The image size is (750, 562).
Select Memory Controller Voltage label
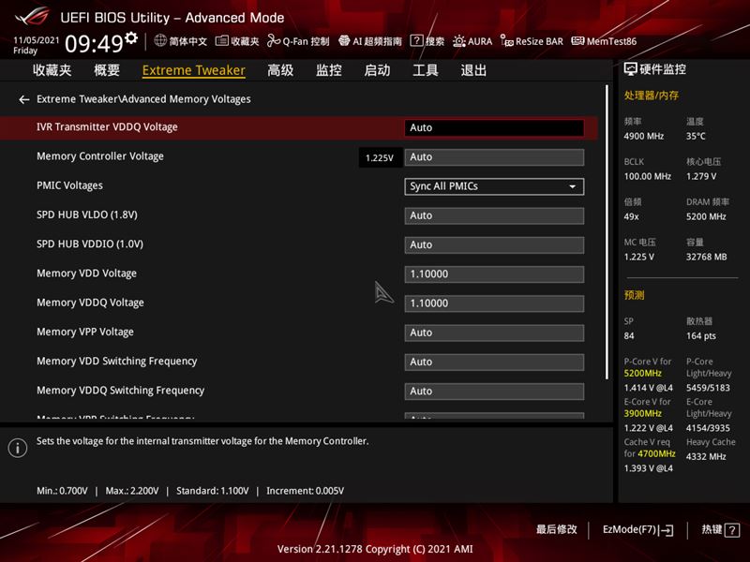100,156
